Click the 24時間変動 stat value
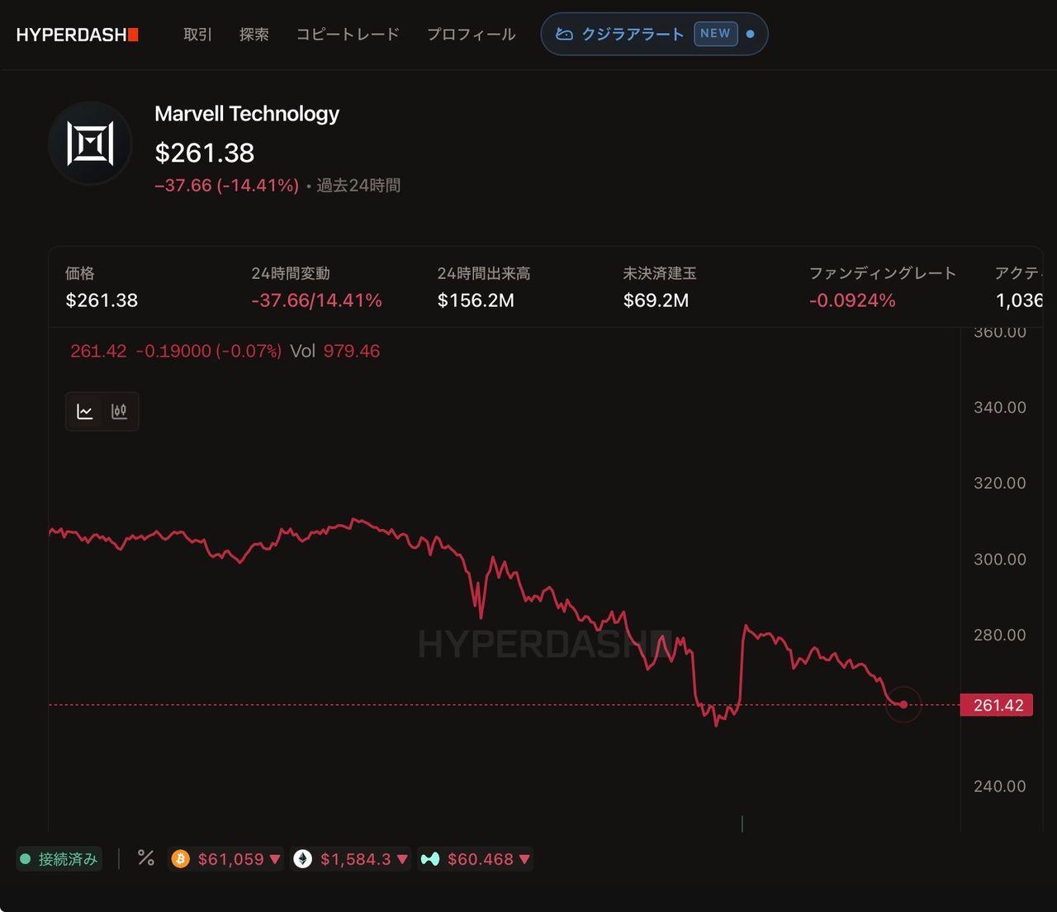1057x912 pixels. [317, 300]
